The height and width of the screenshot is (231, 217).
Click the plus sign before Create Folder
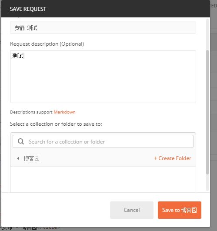tap(156, 158)
